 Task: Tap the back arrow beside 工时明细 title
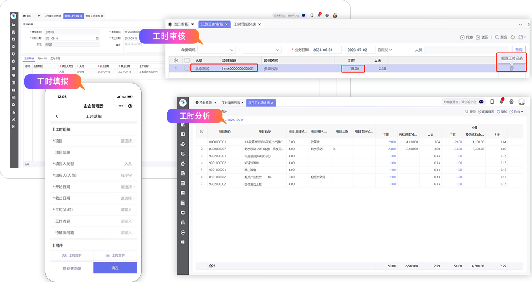tap(57, 116)
